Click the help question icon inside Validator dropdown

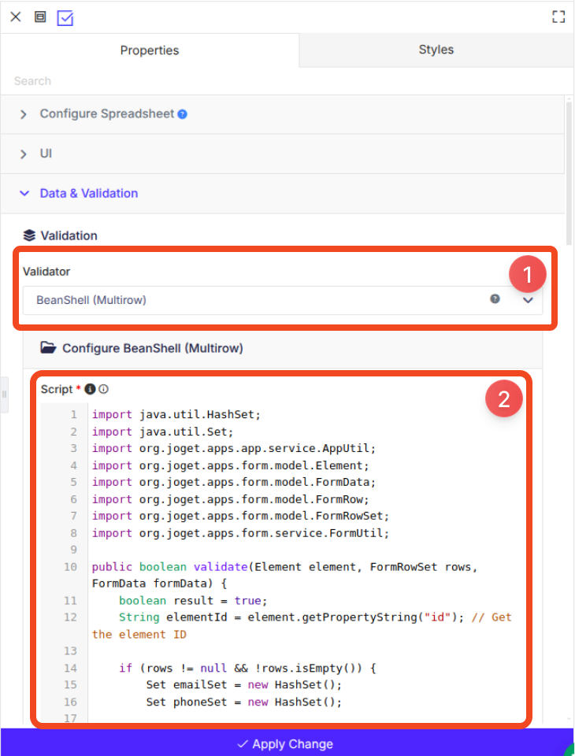pos(495,299)
